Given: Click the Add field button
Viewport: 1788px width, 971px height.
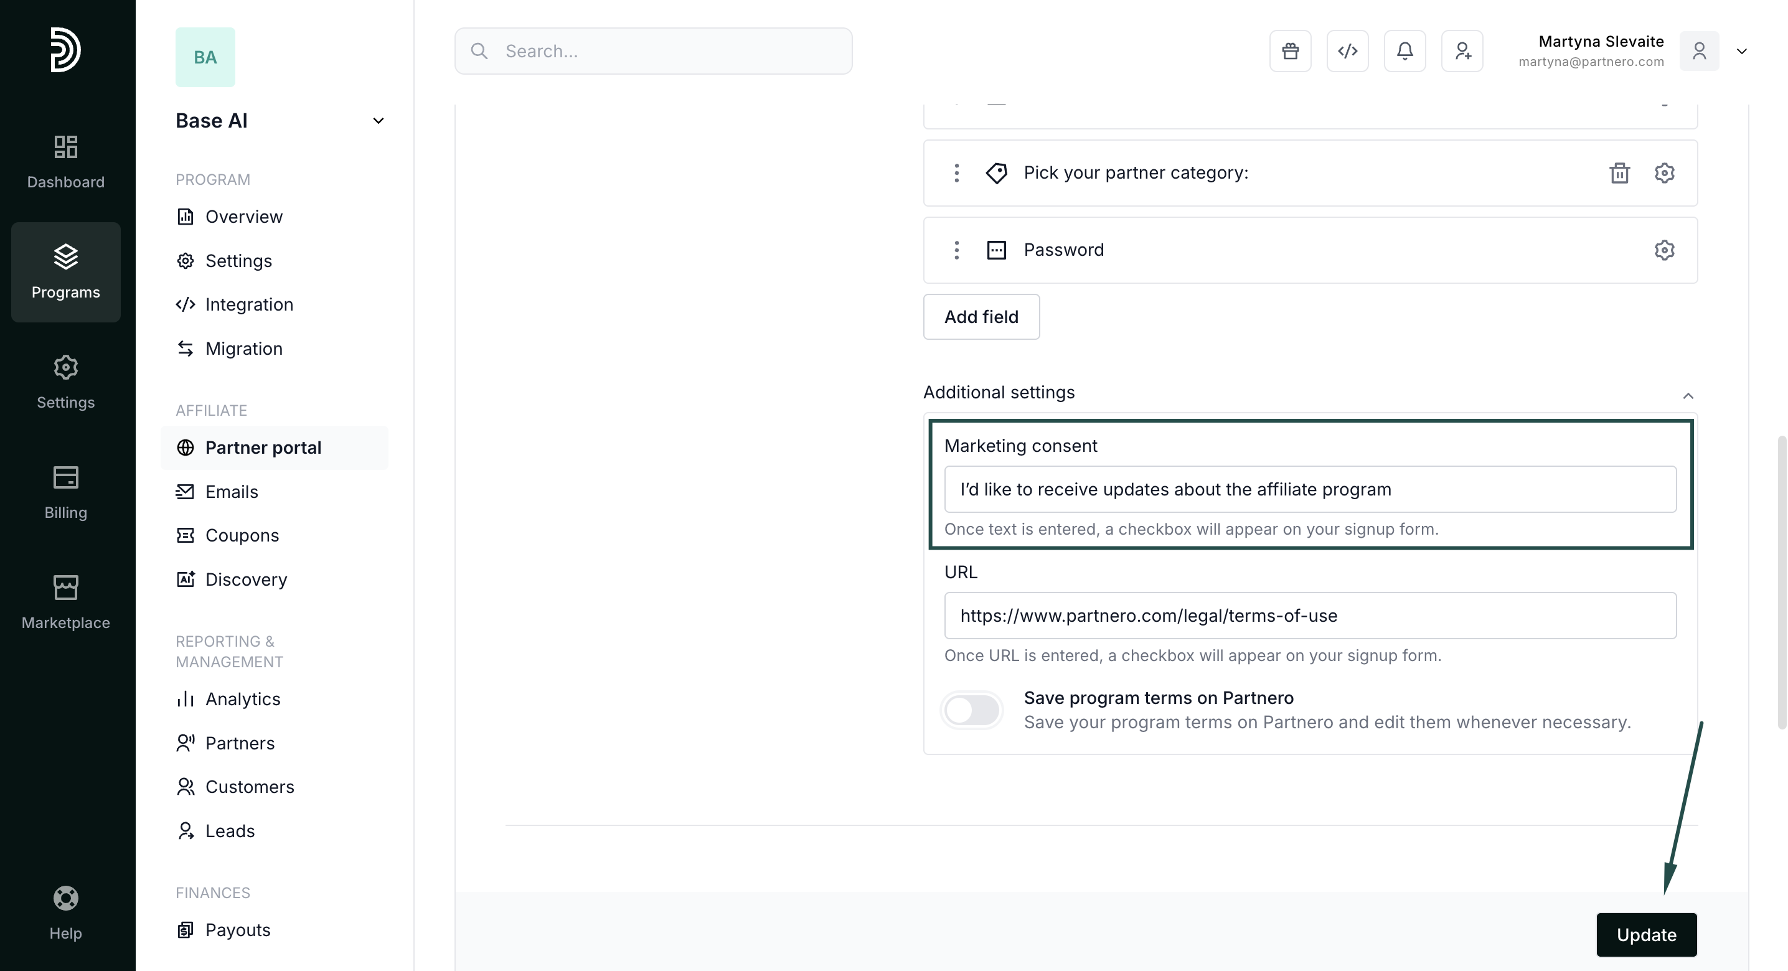Looking at the screenshot, I should point(981,316).
